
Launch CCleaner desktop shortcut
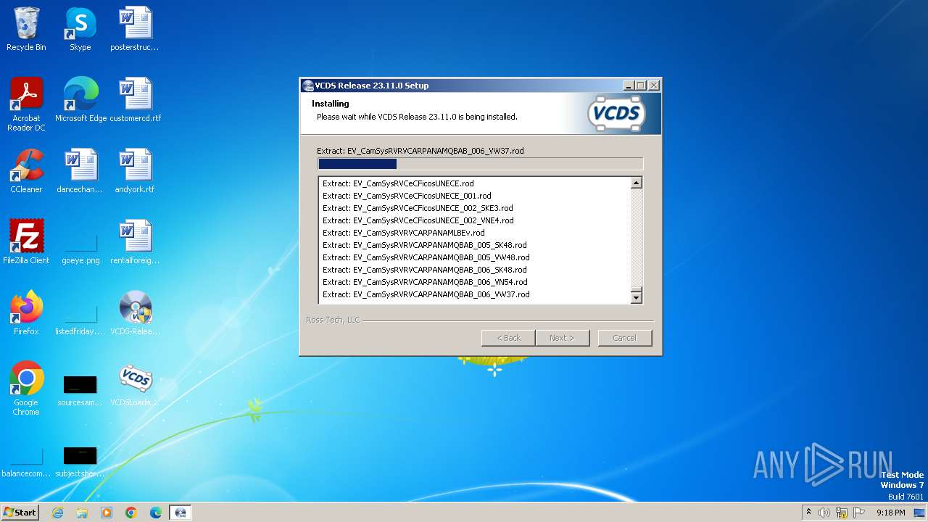26,171
